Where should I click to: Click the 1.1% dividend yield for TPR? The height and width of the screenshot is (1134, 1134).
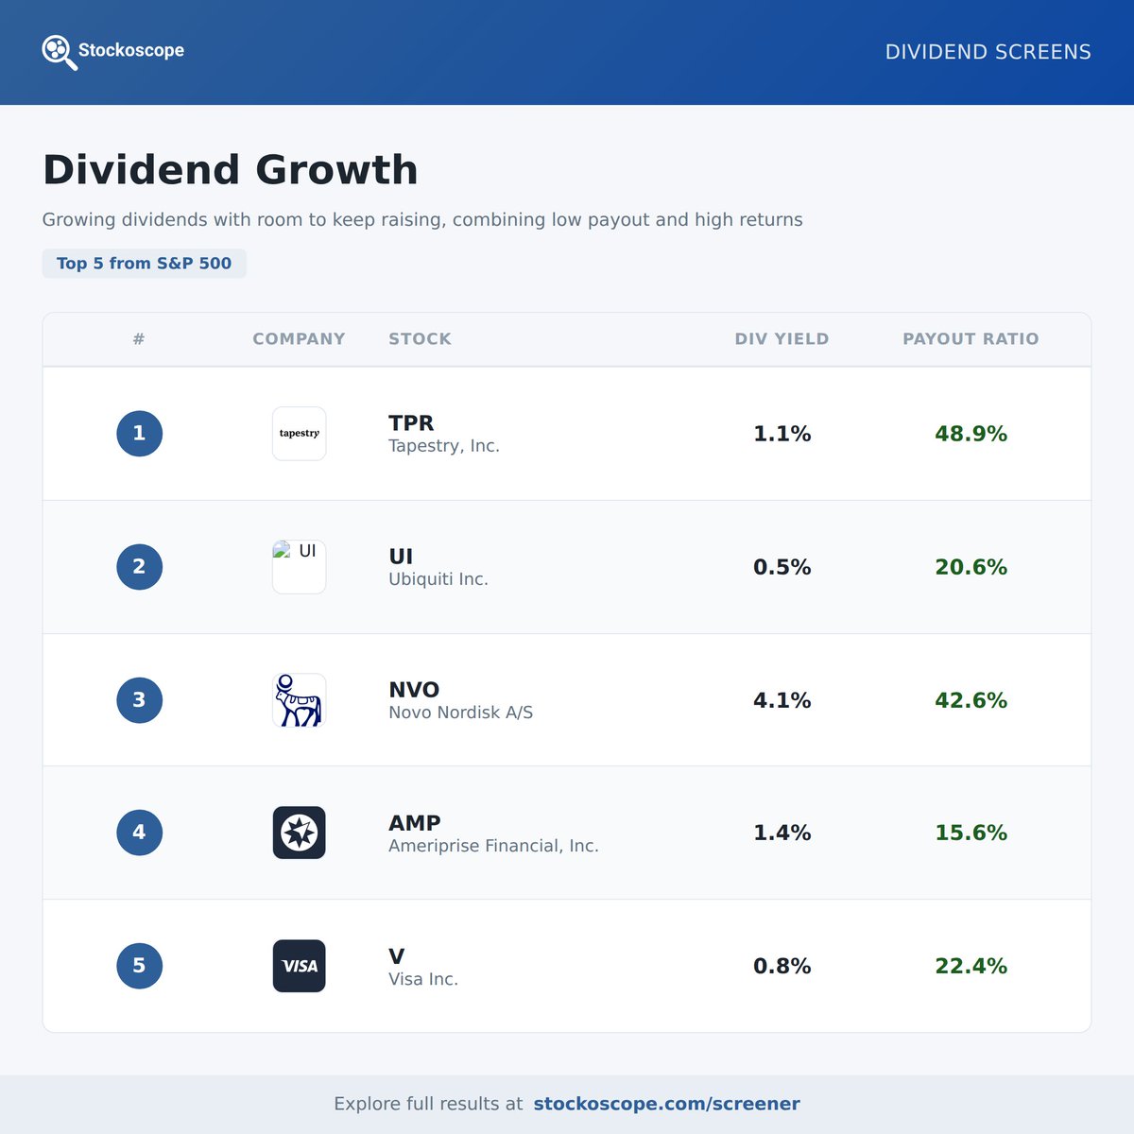click(x=782, y=434)
